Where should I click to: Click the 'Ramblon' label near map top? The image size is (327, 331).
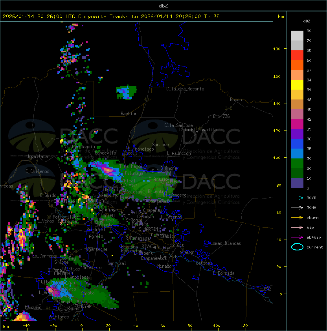129,114
